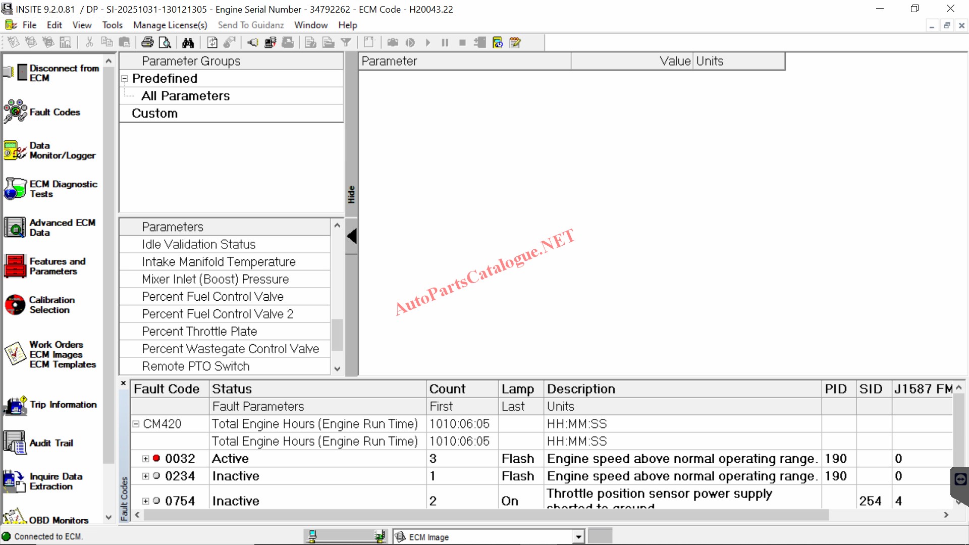
Task: Collapse the Predefined parameter group
Action: (x=125, y=79)
